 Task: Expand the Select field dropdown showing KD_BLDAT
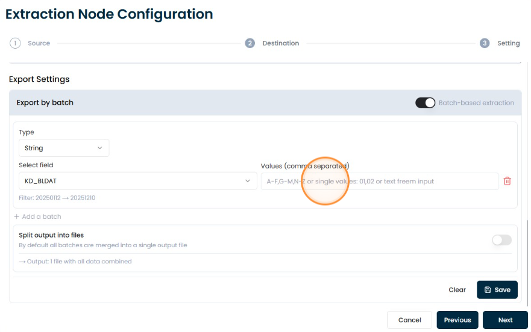pyautogui.click(x=138, y=181)
